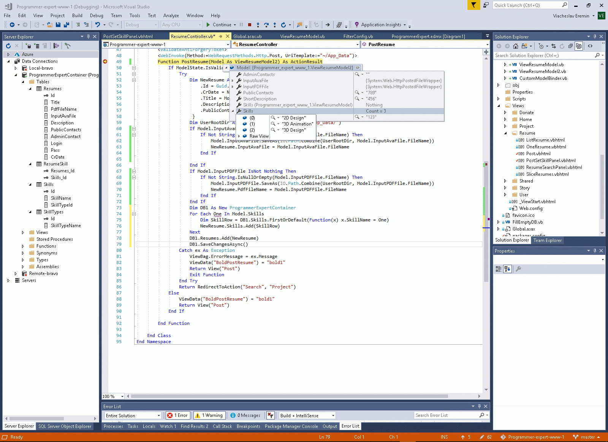Open the Analyze menu
Screen dimensions: 608x442
(171, 16)
